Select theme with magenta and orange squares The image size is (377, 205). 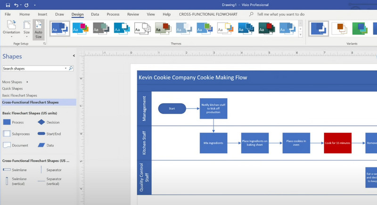click(x=80, y=28)
